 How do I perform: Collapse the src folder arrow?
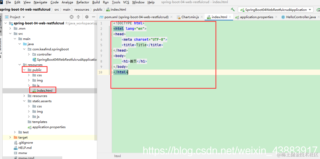coord(10,34)
